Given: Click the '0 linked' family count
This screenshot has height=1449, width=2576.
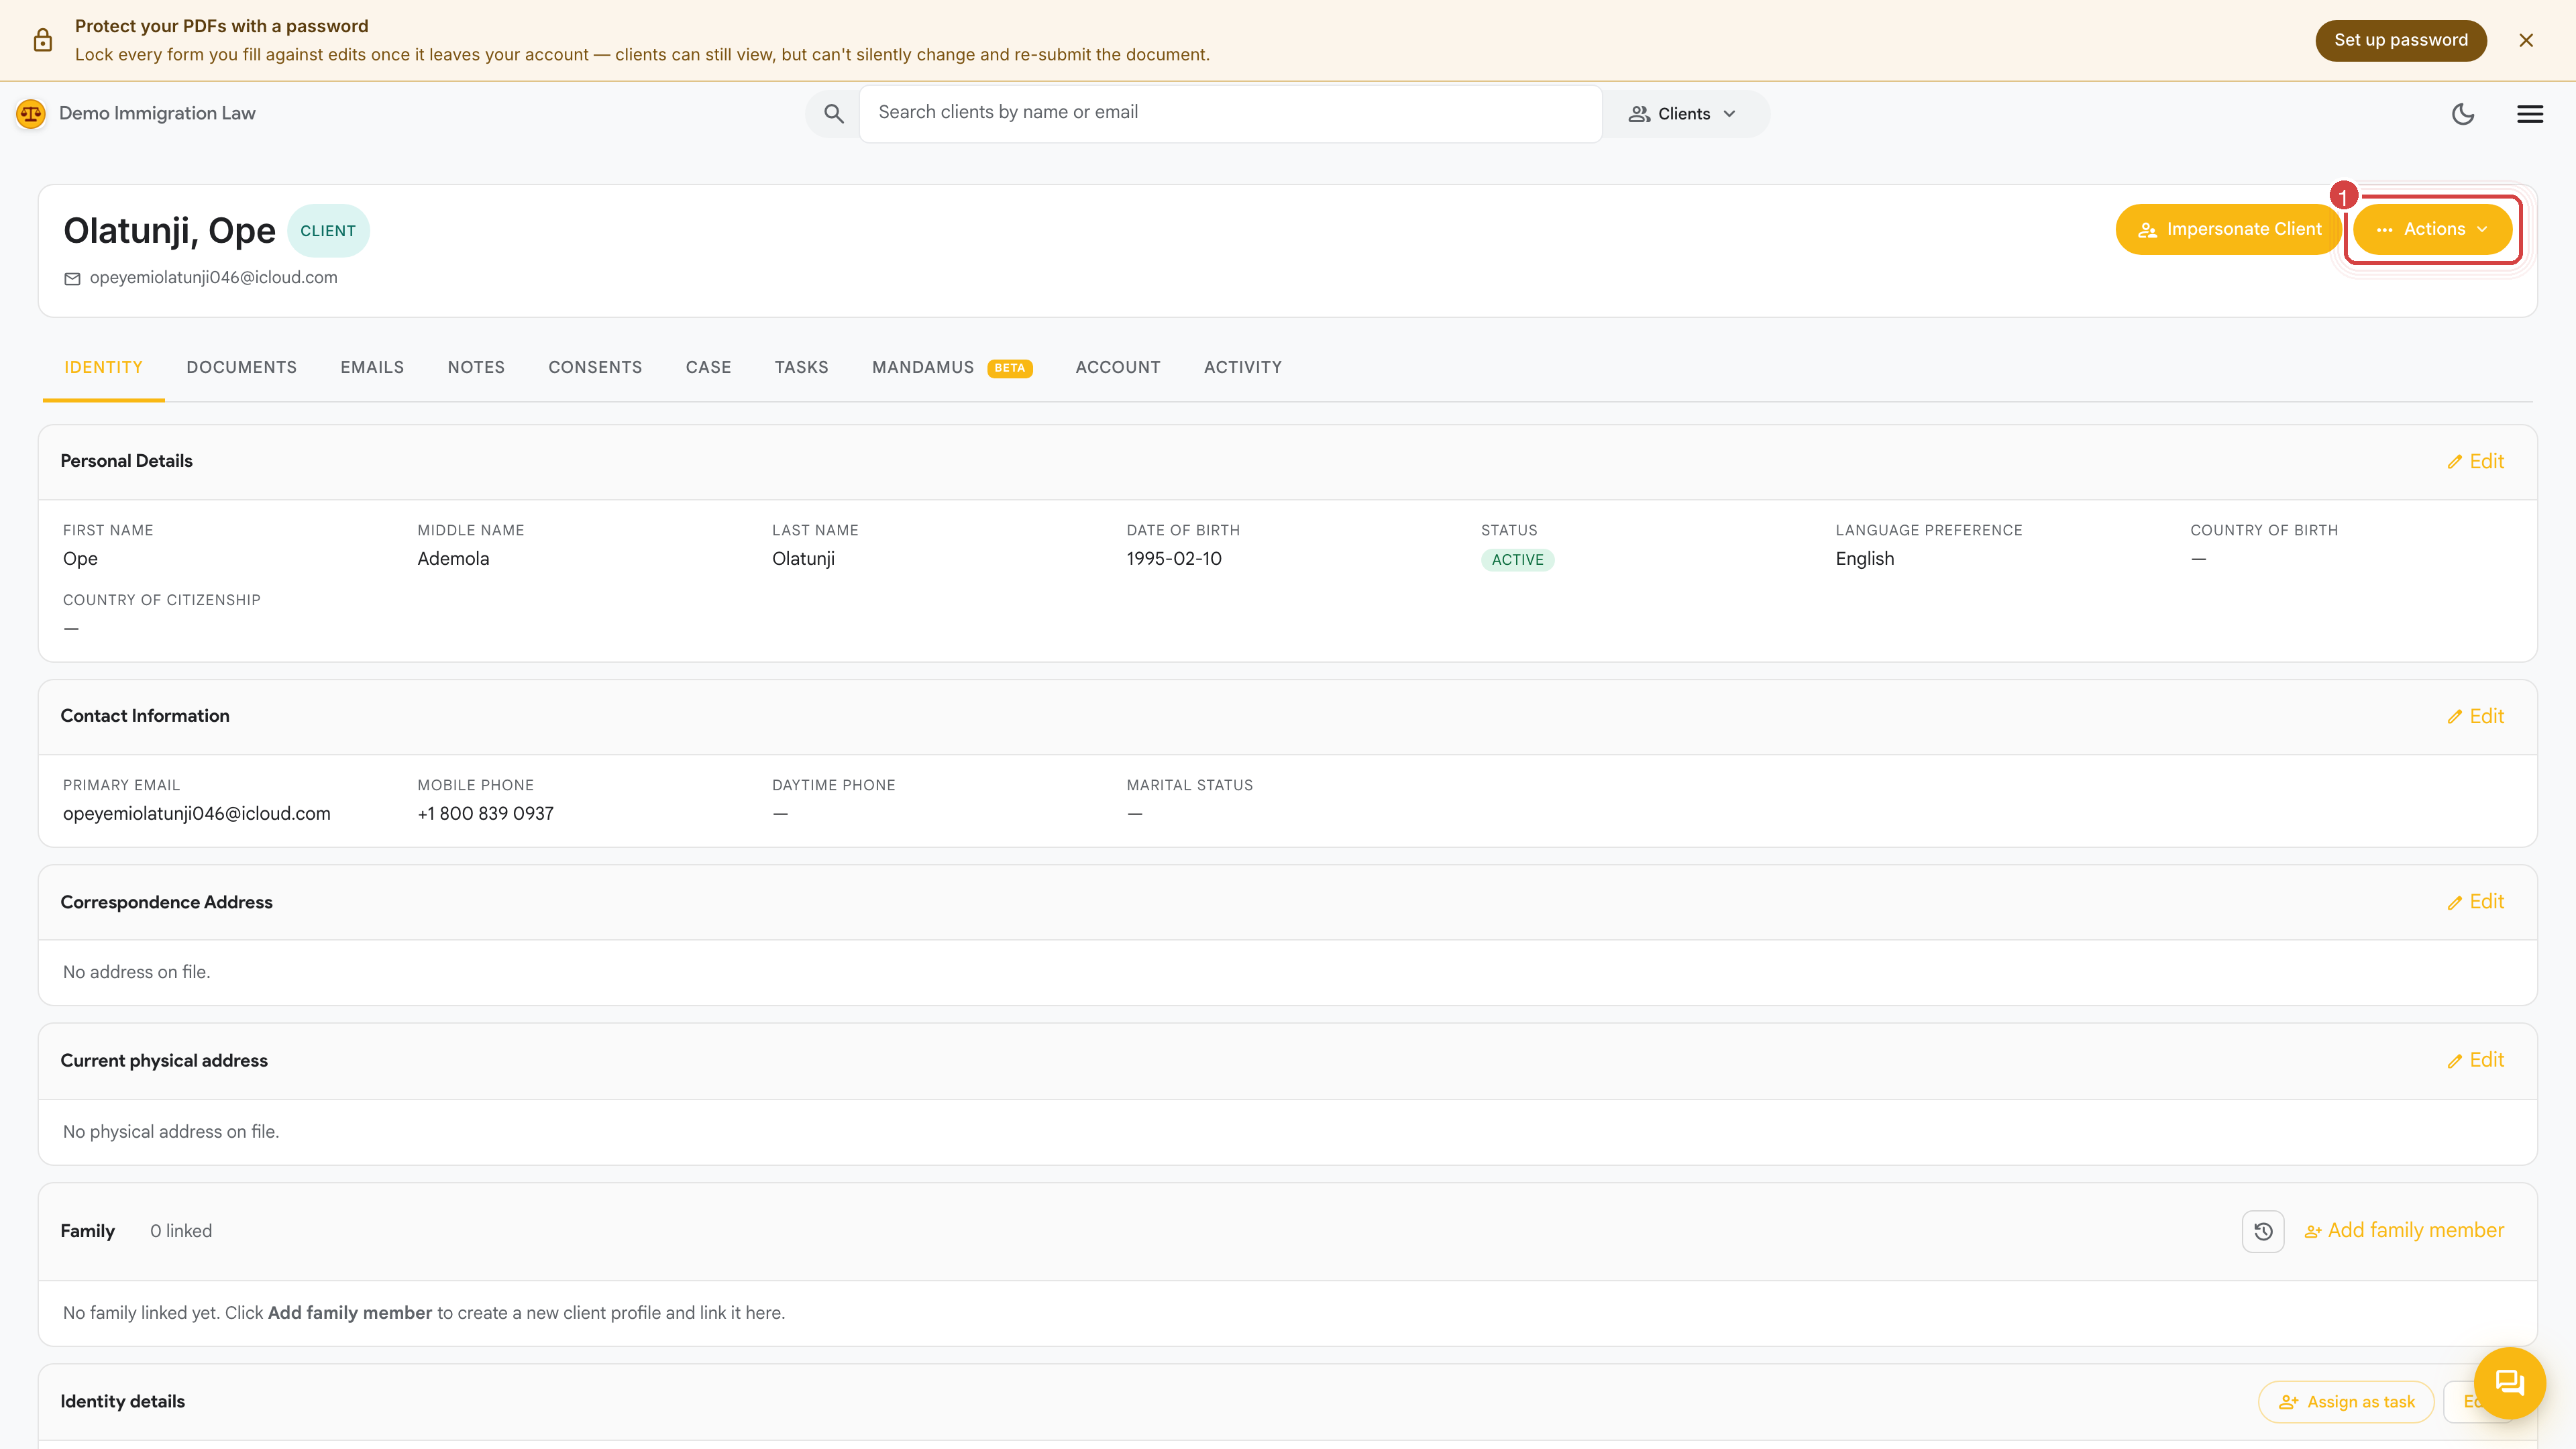Looking at the screenshot, I should pyautogui.click(x=181, y=1231).
